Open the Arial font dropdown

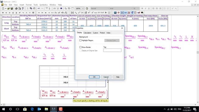[x=131, y=8]
